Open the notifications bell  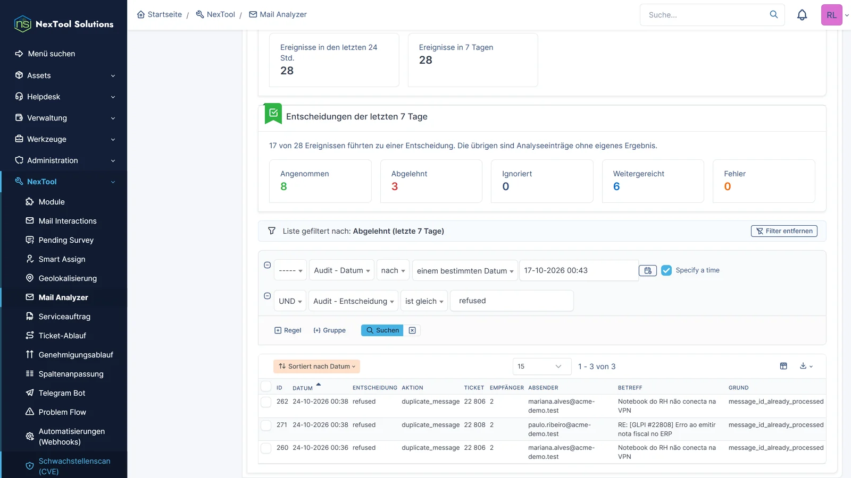802,15
